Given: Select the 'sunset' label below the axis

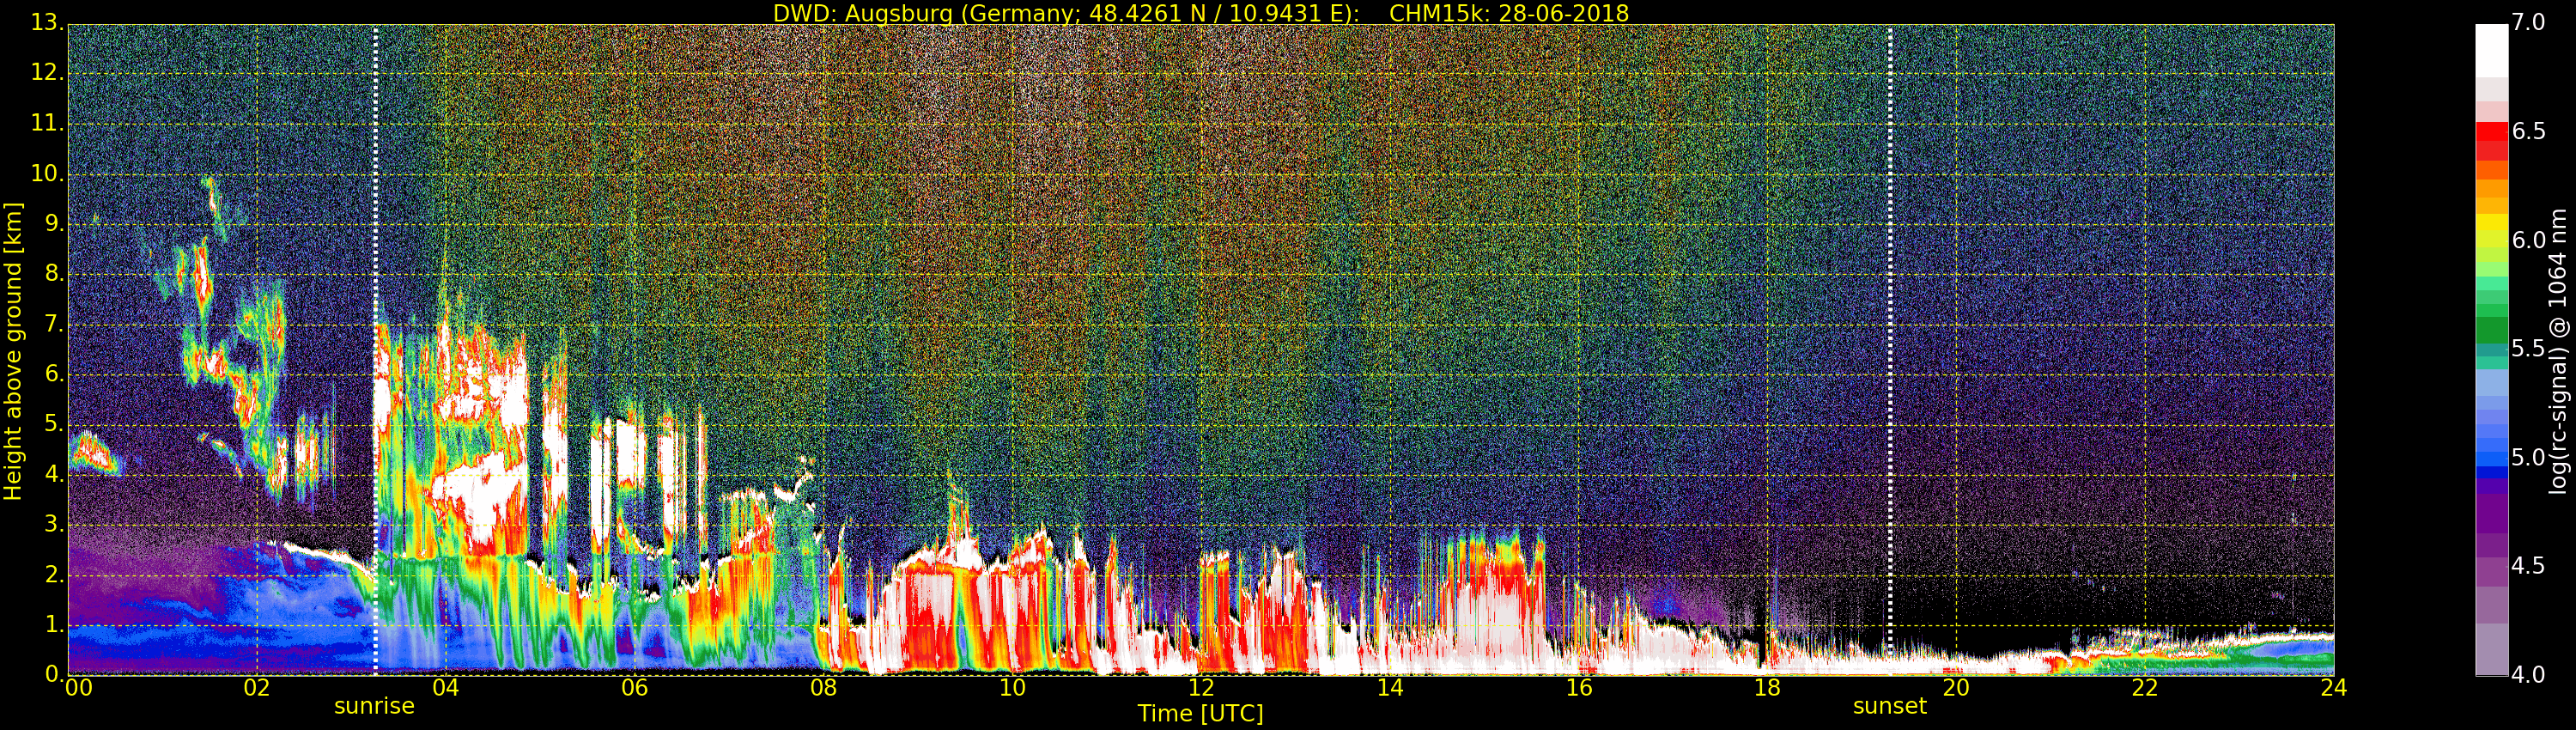Looking at the screenshot, I should pos(1889,706).
